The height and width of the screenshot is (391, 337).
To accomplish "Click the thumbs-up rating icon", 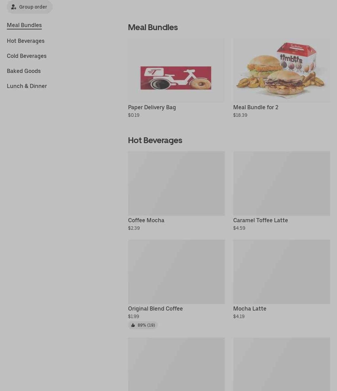I will pyautogui.click(x=133, y=325).
